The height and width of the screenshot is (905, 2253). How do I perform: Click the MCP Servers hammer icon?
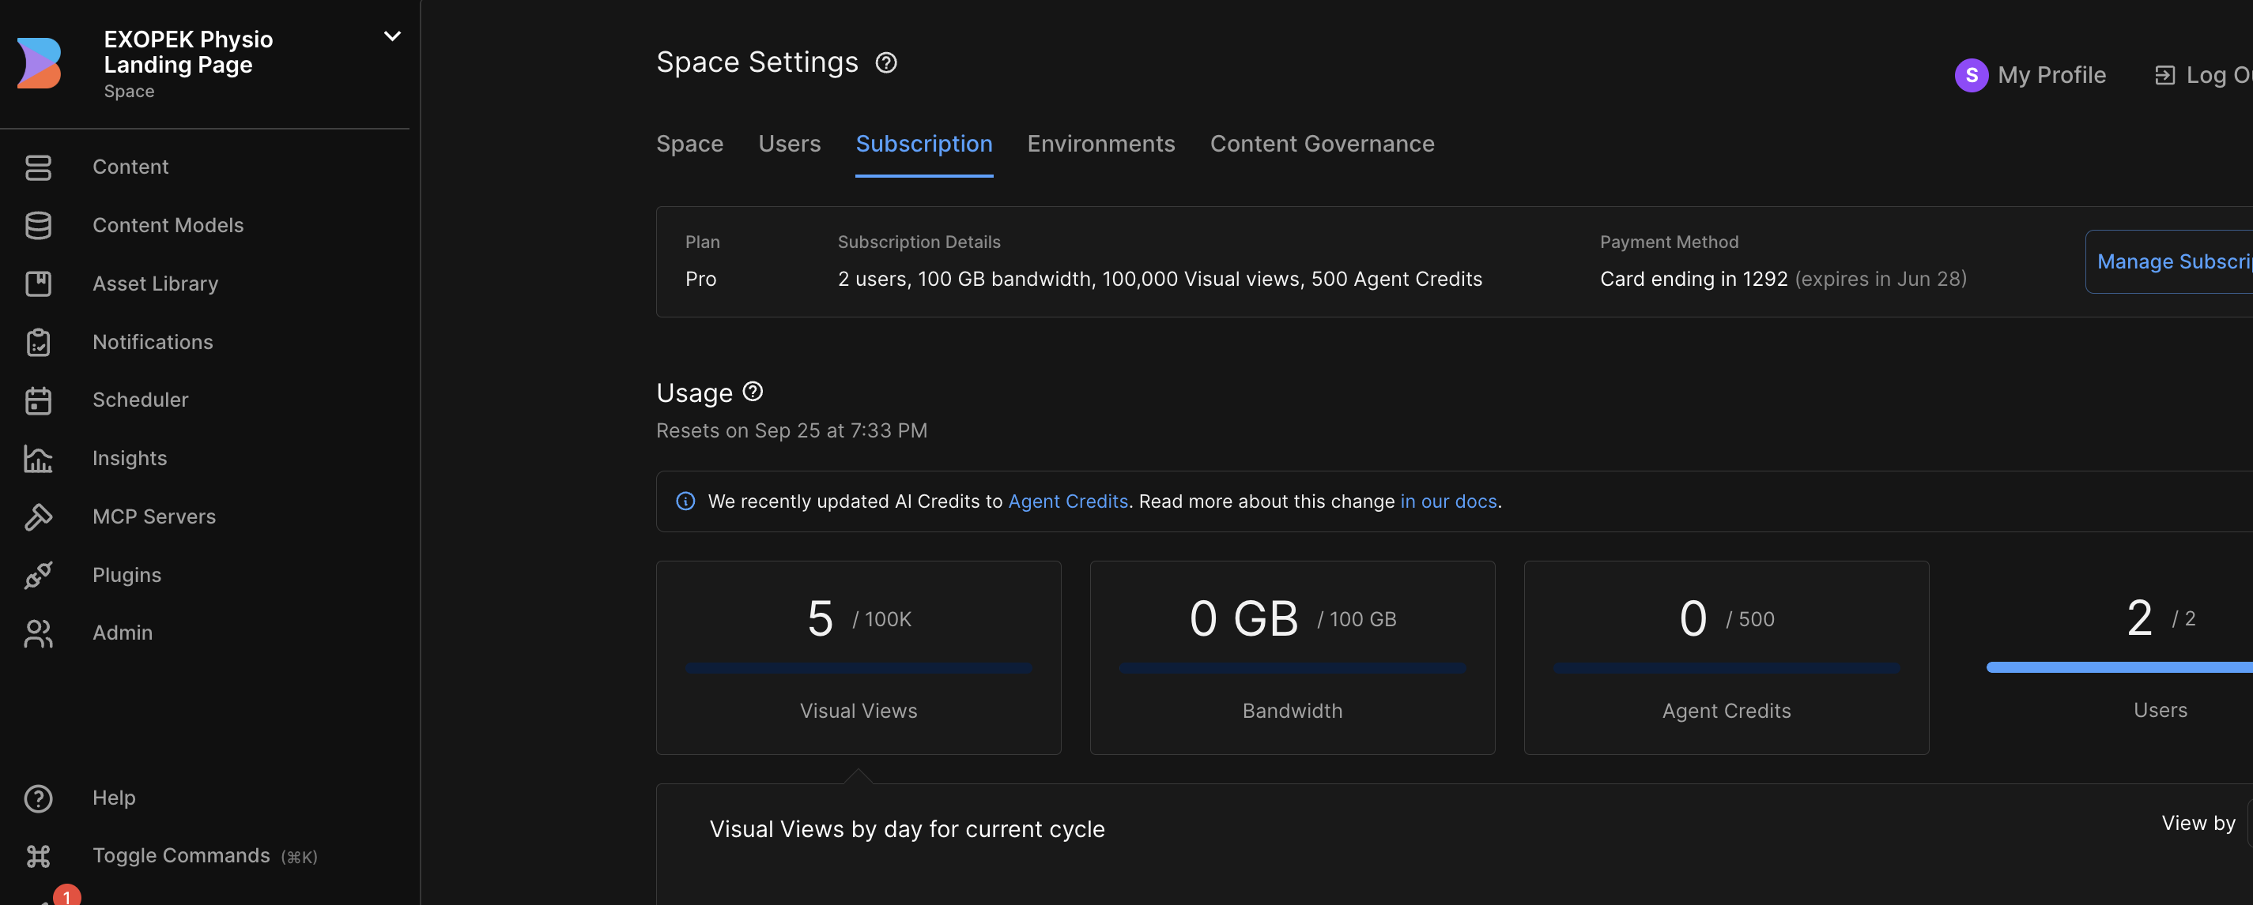pyautogui.click(x=38, y=517)
